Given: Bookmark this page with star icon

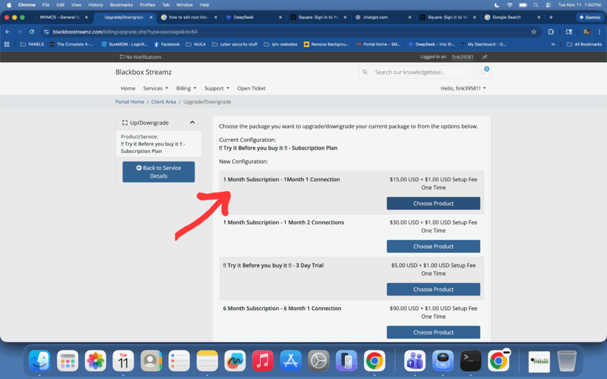Looking at the screenshot, I should tap(533, 31).
